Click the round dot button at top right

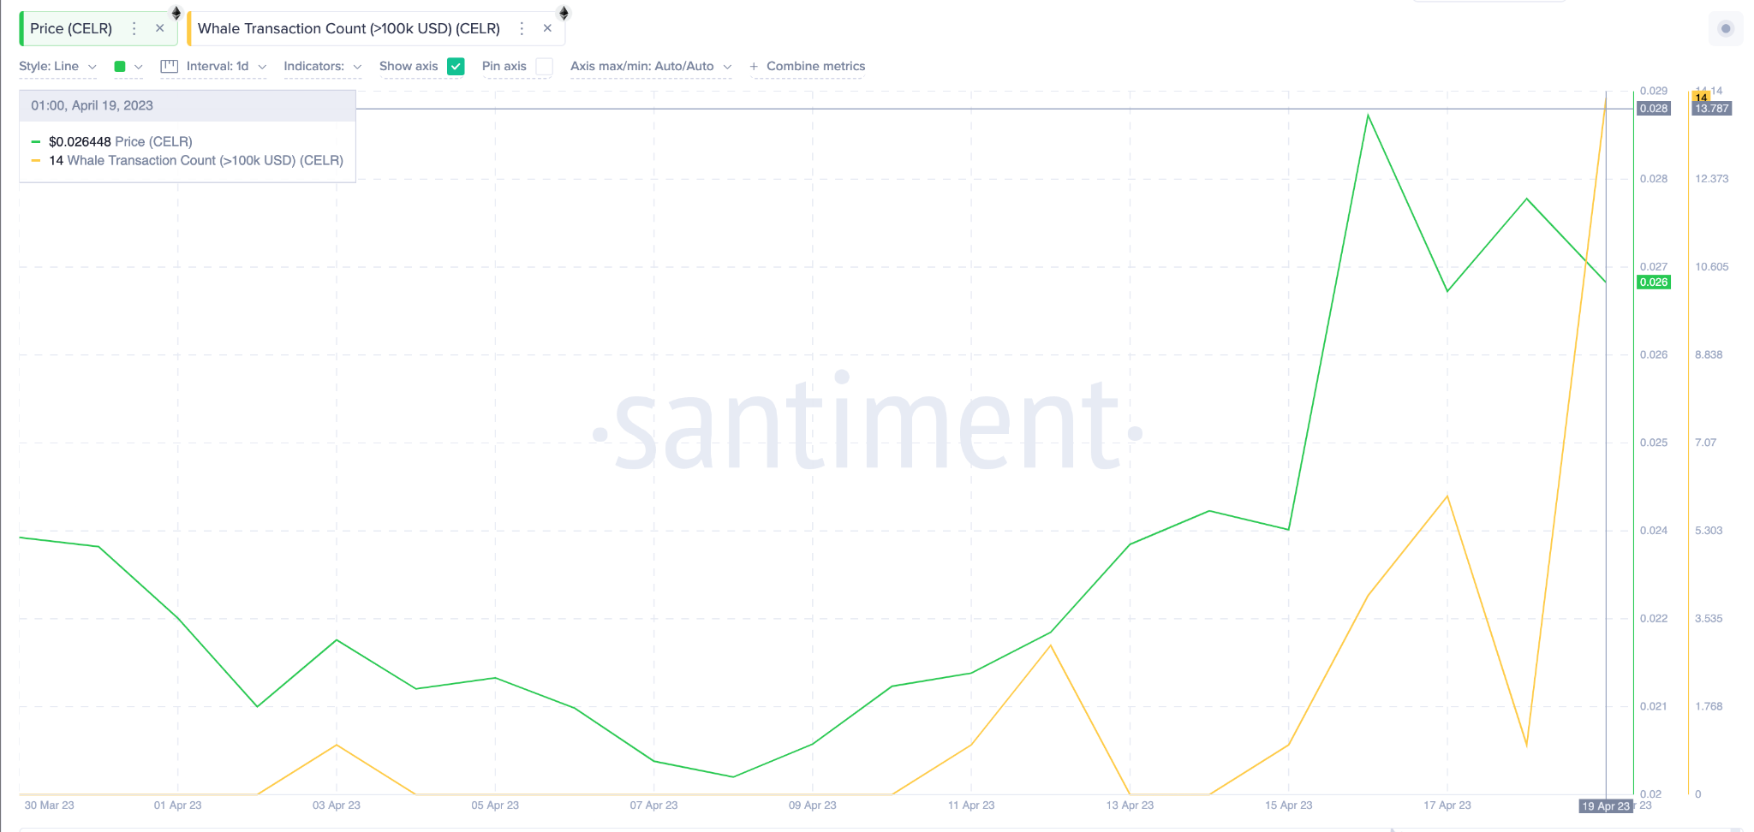pyautogui.click(x=1726, y=28)
